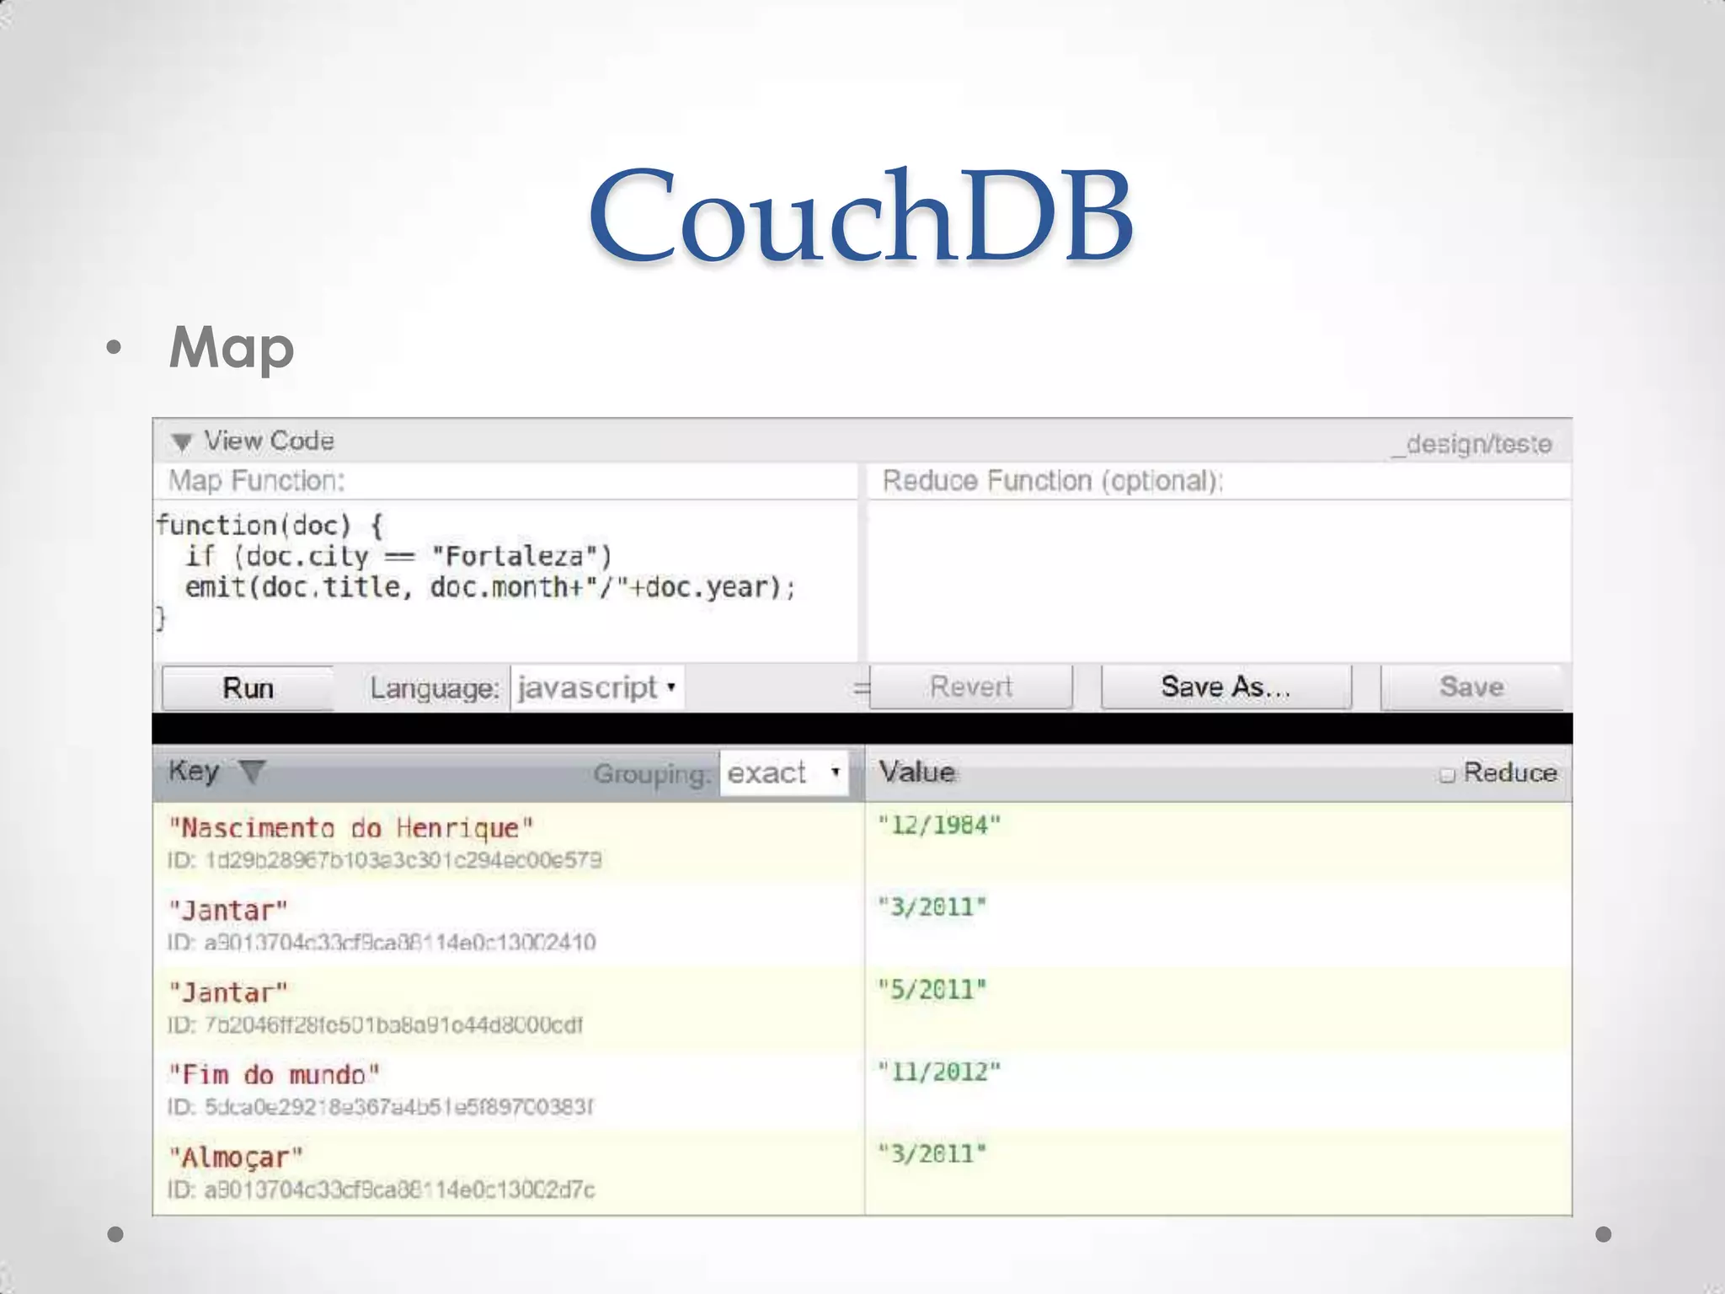Click the Save As... button

[x=1226, y=687]
